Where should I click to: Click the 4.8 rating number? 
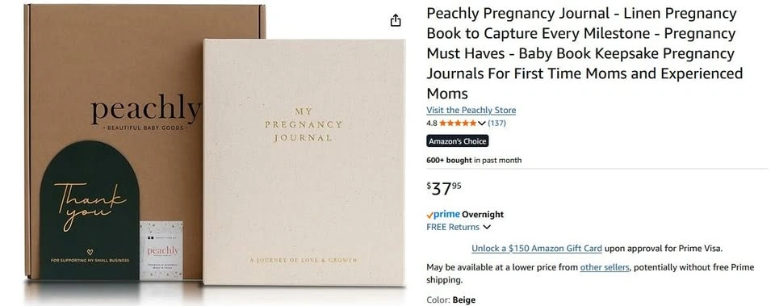431,123
